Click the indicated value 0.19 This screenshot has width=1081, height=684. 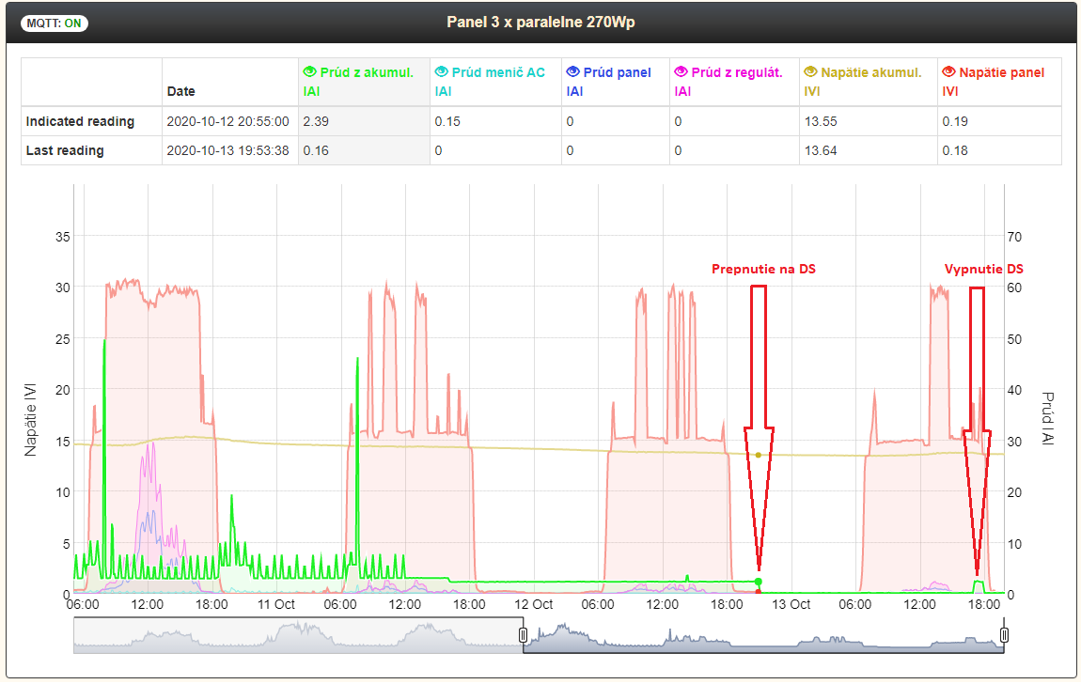pos(955,121)
